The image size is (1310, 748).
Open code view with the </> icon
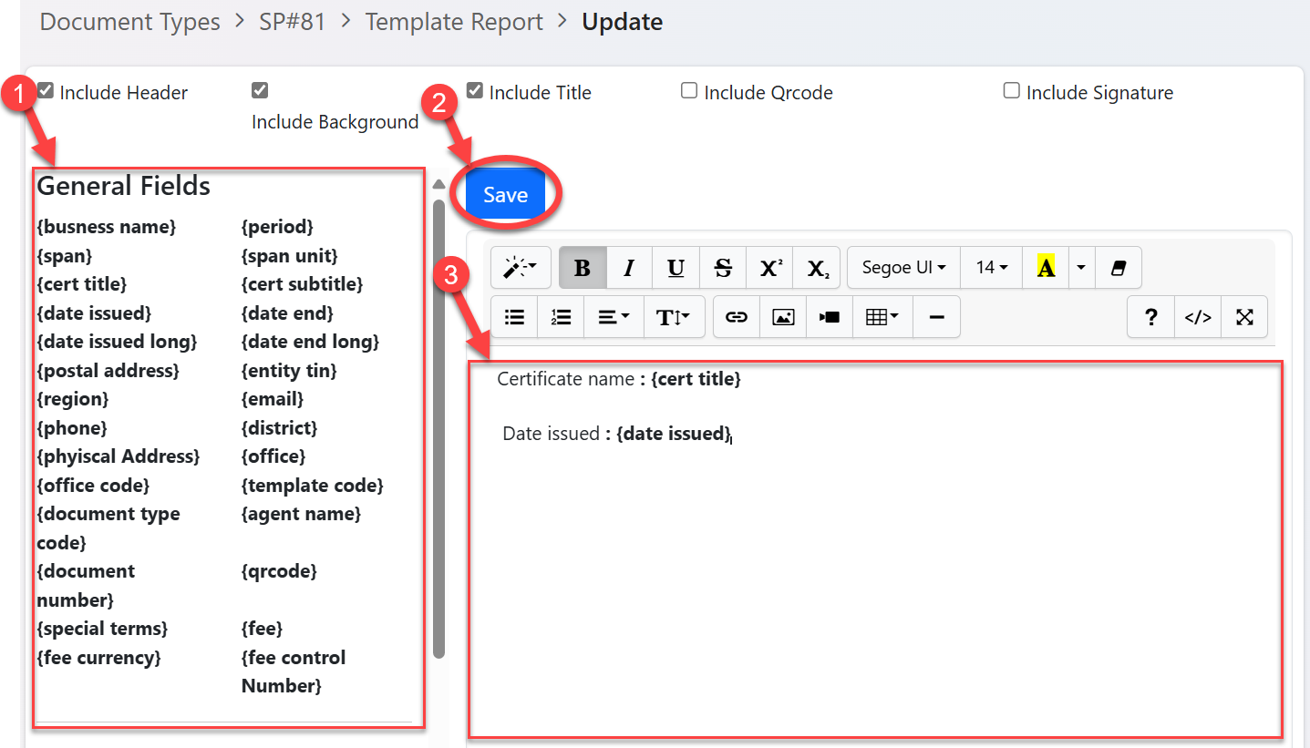1197,317
